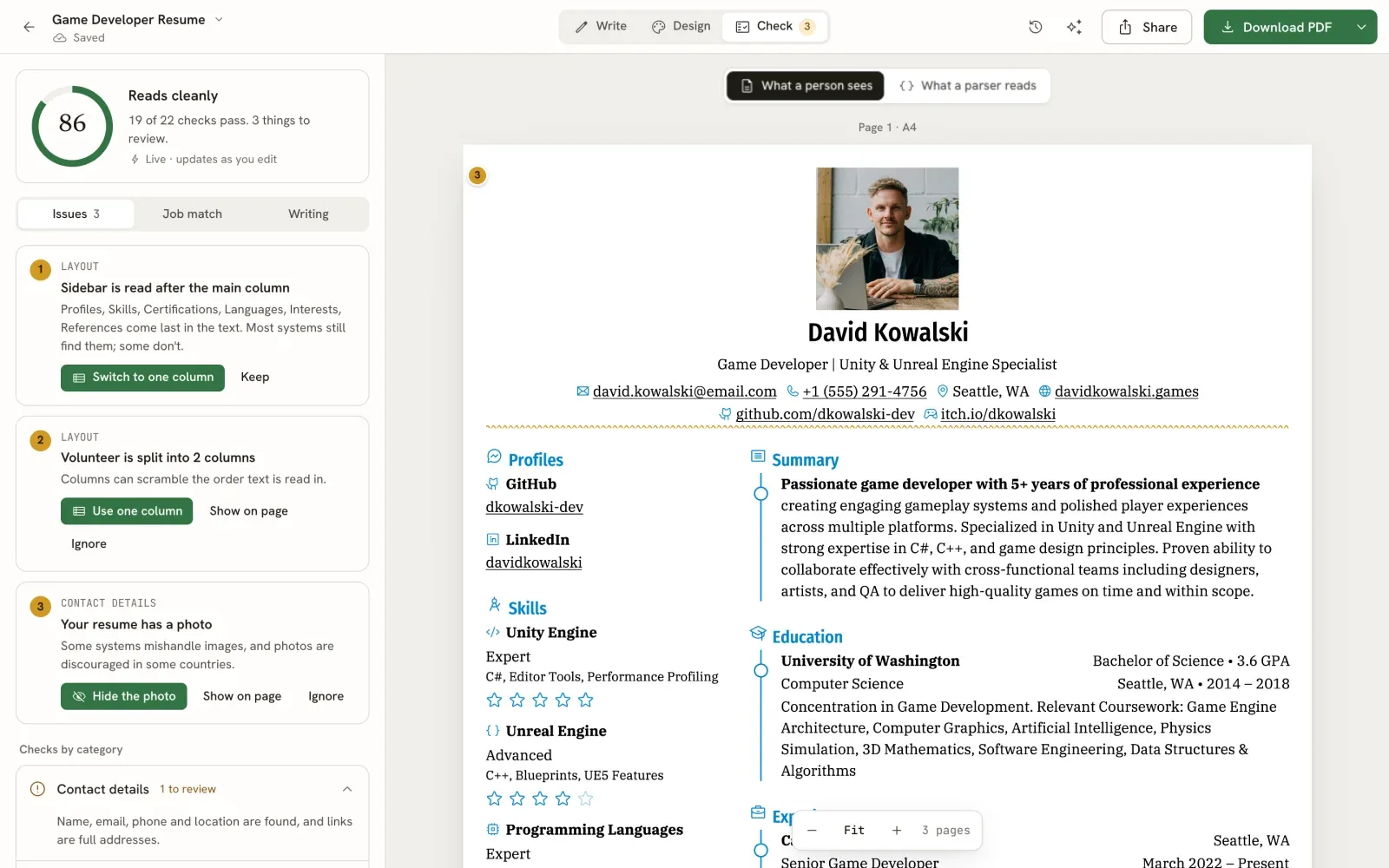Click the Profiles section icon in resume
The image size is (1389, 868).
click(494, 457)
